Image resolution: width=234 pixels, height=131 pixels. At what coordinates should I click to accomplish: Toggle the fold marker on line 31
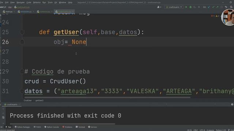22,91
